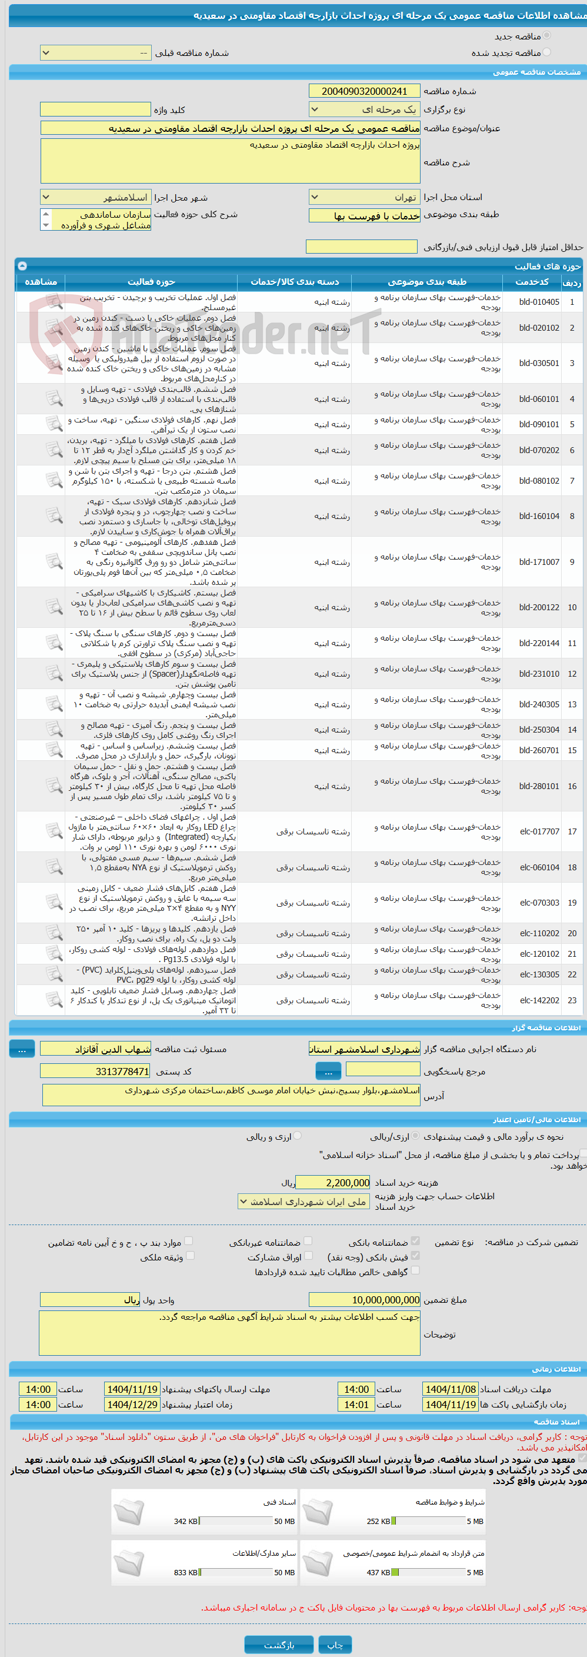Viewport: 587px width, 1657px height.
Task: Open view icon for row bld-250304
Action: point(54,730)
